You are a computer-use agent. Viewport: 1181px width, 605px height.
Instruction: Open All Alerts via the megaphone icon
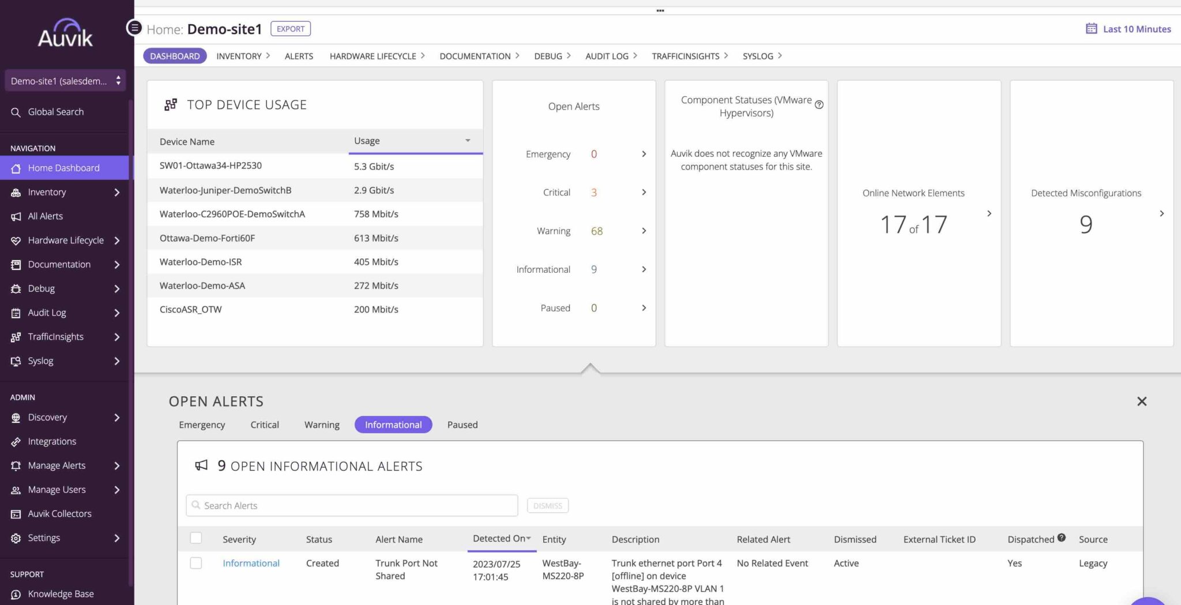pyautogui.click(x=16, y=216)
